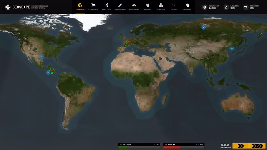
Task: Click the Endgame percentage indicator
Action: (x=233, y=8)
